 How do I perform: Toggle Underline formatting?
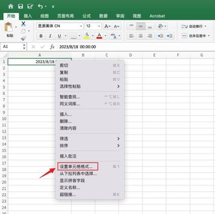(x=59, y=36)
